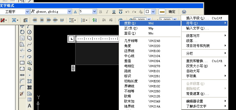Select the Explode tool
Image resolution: width=236 pixels, height=110 pixels.
[x=22, y=93]
